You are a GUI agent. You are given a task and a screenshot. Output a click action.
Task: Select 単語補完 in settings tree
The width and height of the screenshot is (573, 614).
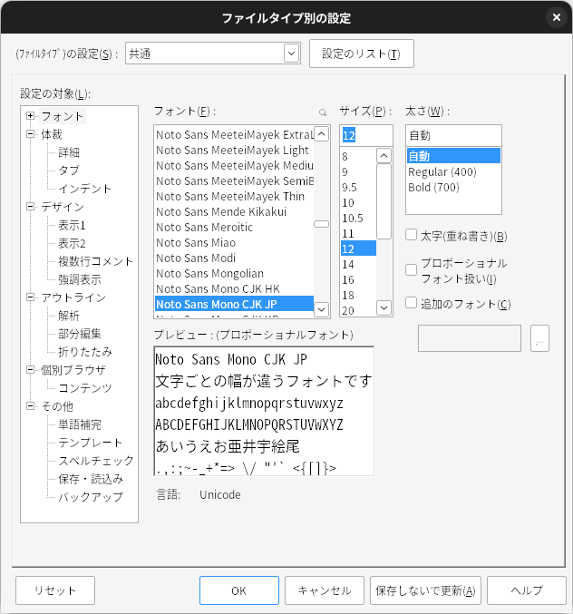coord(80,424)
